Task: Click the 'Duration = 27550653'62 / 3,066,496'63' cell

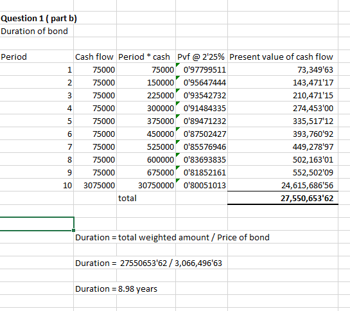Action: pyautogui.click(x=148, y=263)
